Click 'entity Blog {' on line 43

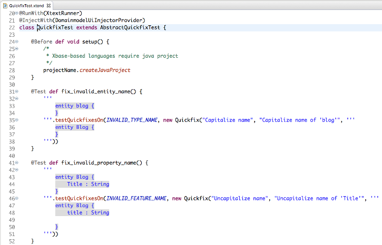[x=74, y=177]
